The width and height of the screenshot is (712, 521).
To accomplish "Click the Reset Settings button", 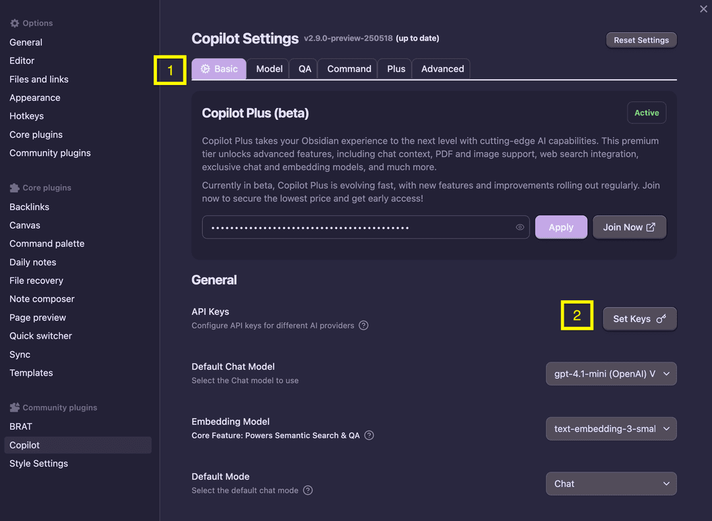I will tap(641, 40).
